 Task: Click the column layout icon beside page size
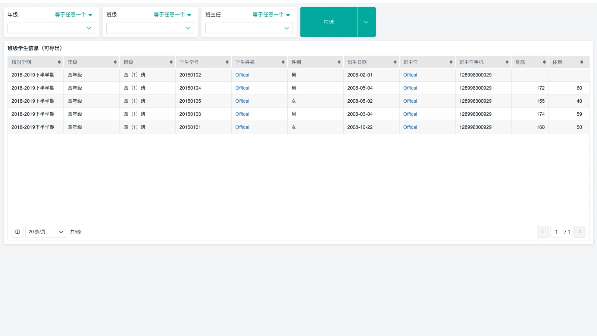[18, 232]
